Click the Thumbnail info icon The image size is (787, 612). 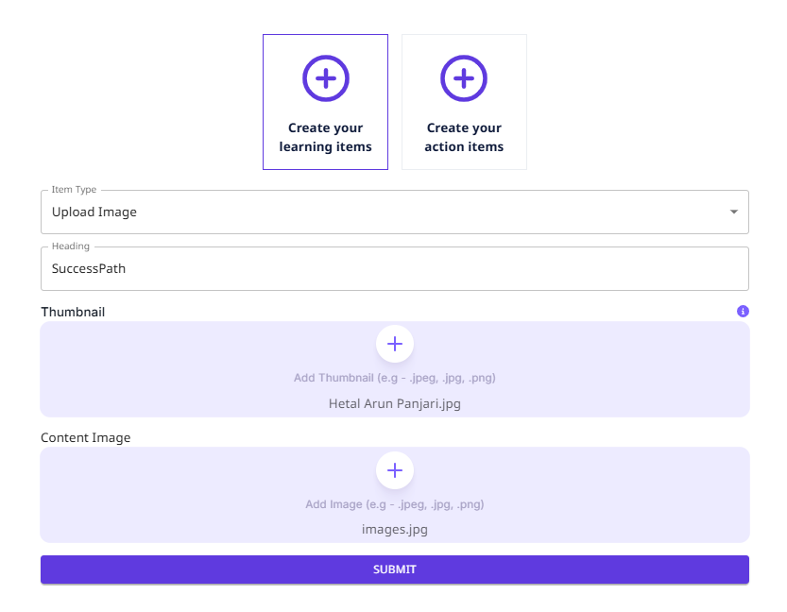coord(743,311)
